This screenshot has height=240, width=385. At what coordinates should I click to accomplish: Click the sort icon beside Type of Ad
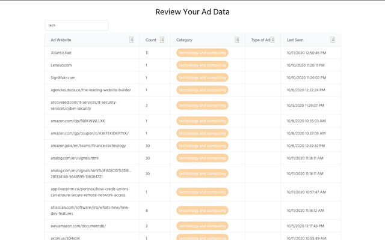click(273, 40)
